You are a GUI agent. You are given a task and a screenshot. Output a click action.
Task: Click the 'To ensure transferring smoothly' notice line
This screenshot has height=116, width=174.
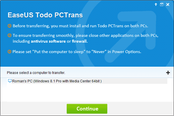[x=86, y=35]
